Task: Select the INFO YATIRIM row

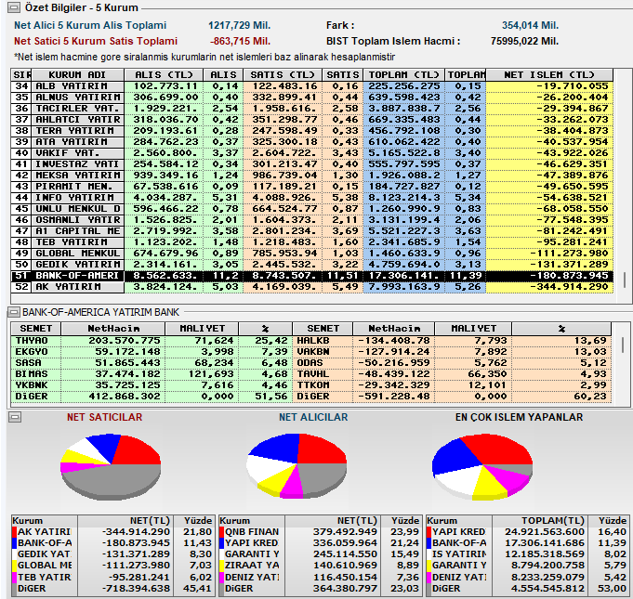Action: (312, 198)
